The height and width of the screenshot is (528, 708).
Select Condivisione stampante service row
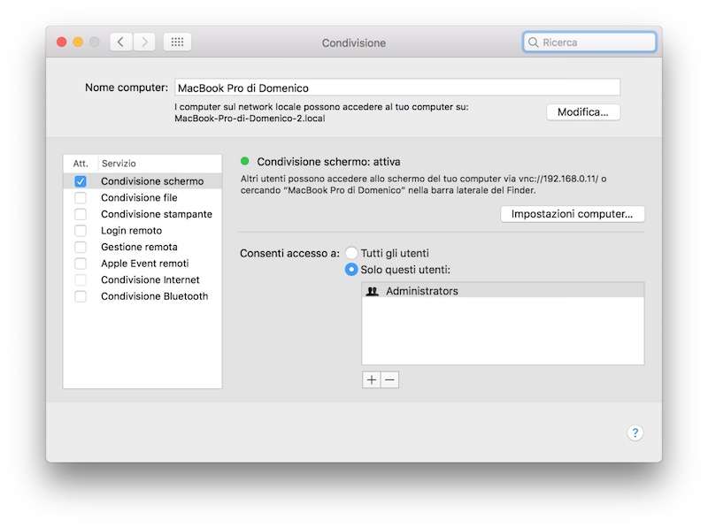(142, 214)
